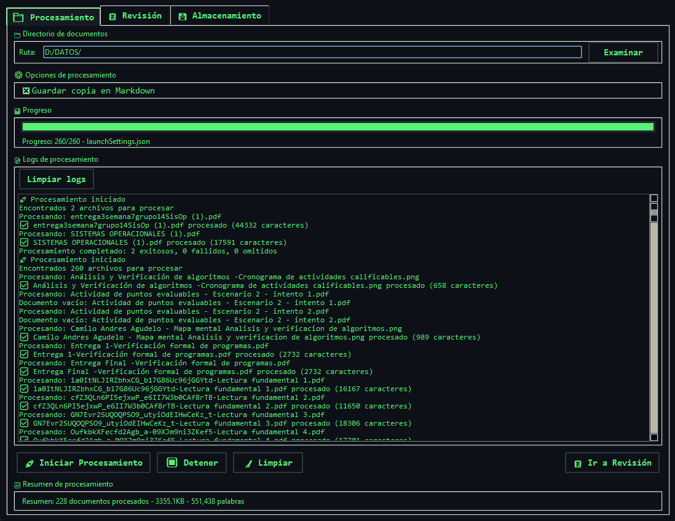The height and width of the screenshot is (521, 675).
Task: Click the broom icon in Limpiar button
Action: (248, 463)
